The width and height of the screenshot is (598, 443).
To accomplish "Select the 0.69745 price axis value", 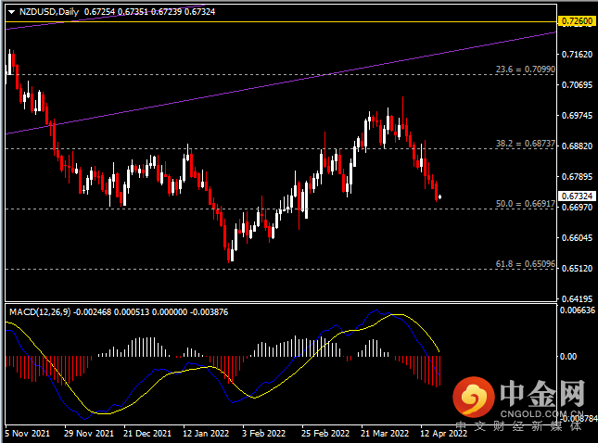I will [x=577, y=116].
